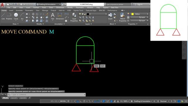Click the yellow color swatch
The width and height of the screenshot is (188, 106).
click(132, 14)
